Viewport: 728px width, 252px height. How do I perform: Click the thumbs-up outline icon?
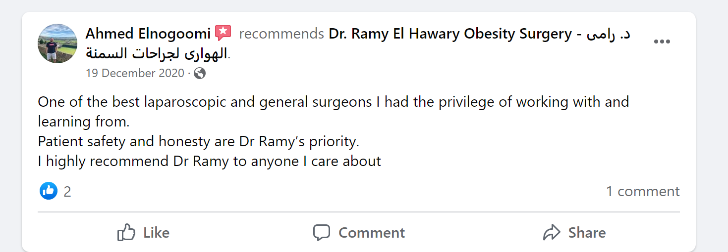(x=126, y=232)
